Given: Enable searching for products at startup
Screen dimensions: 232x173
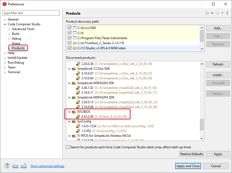Looking at the screenshot, I should (x=68, y=147).
